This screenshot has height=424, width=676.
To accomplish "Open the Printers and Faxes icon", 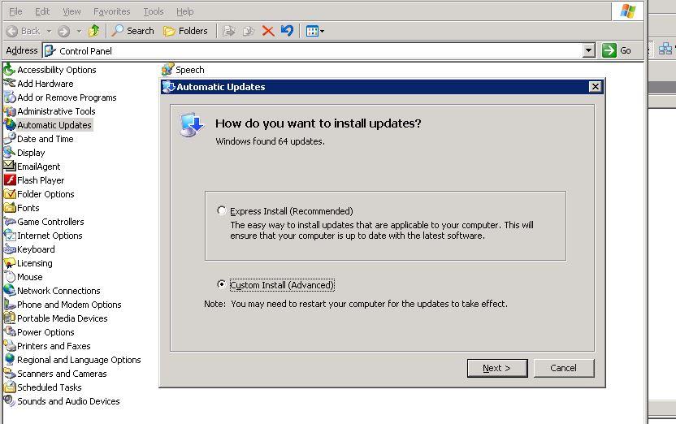I will [10, 345].
